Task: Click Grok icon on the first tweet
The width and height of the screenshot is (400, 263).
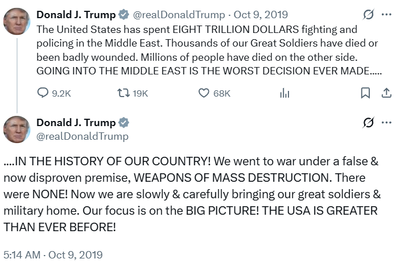Action: point(368,15)
